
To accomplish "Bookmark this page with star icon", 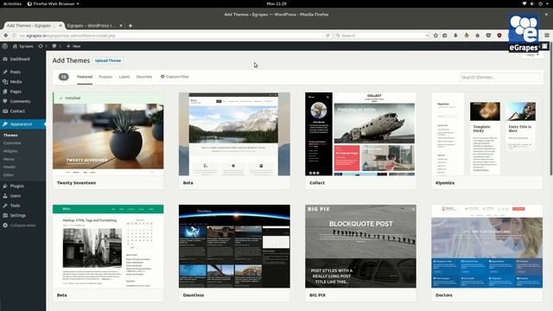I will [435, 35].
